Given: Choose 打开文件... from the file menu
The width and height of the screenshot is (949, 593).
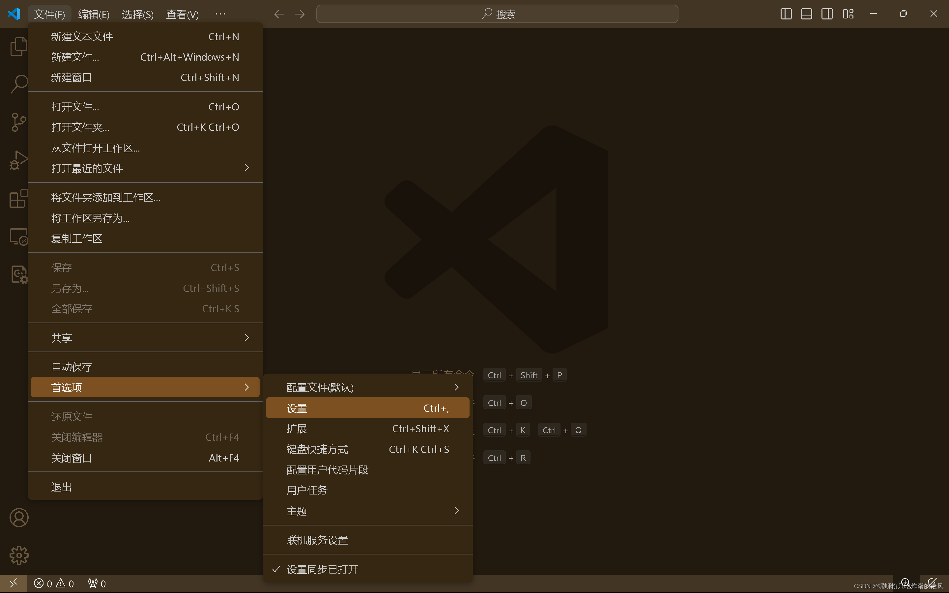Looking at the screenshot, I should coord(145,107).
